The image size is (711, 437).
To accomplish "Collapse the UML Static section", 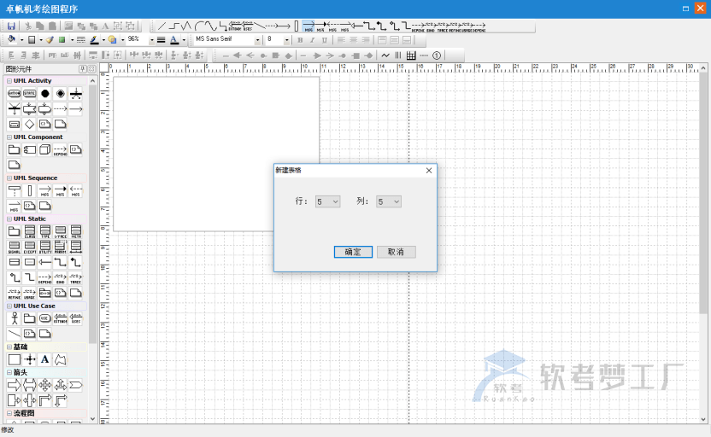I will [9, 218].
